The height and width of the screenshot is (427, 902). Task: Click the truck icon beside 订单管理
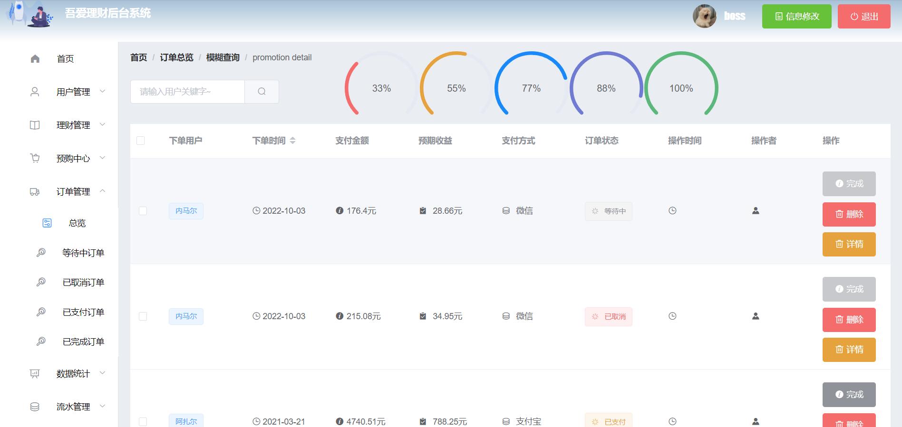35,191
